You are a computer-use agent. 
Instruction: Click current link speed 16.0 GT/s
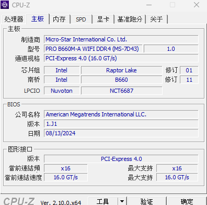coord(65,177)
